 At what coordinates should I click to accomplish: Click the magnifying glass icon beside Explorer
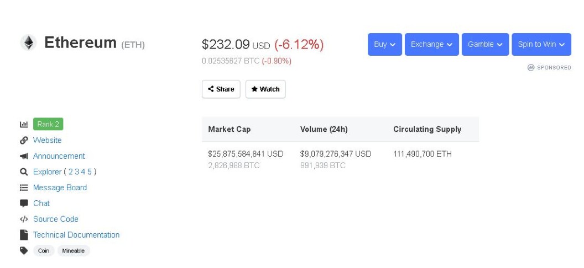(24, 172)
